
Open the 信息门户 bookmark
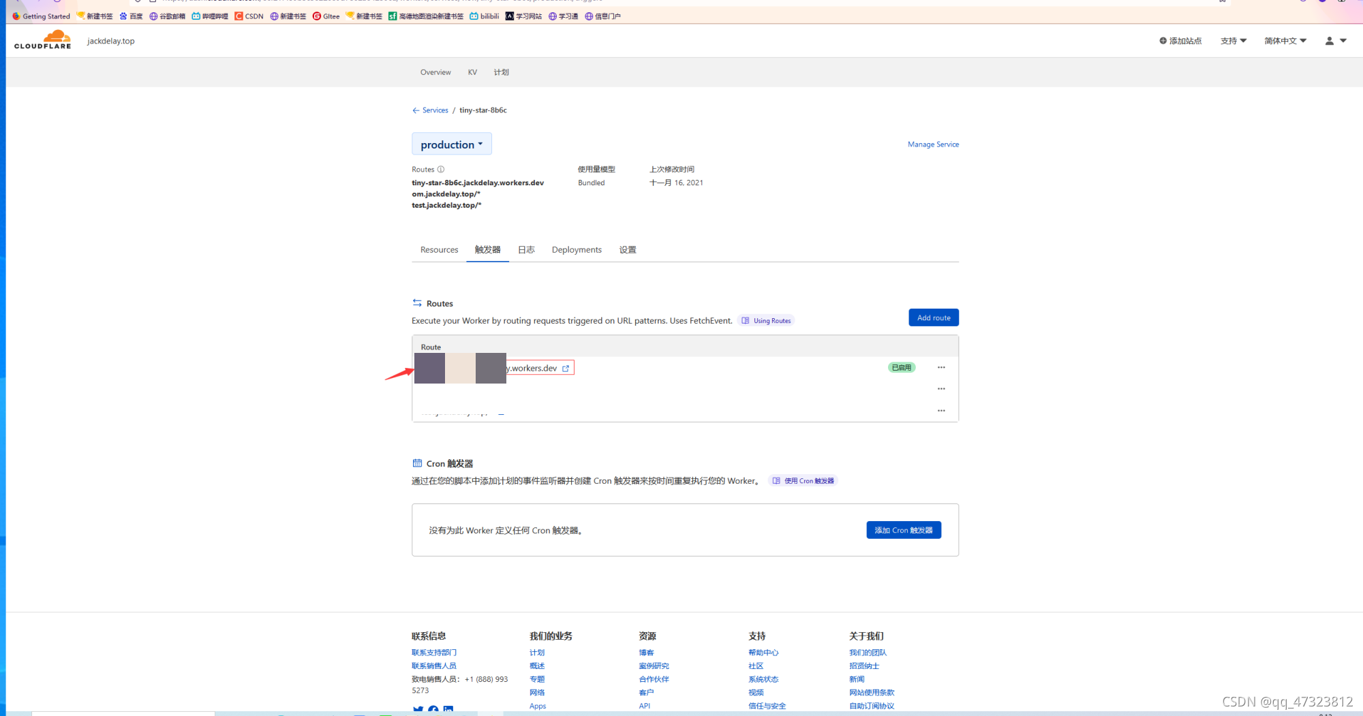click(x=602, y=16)
